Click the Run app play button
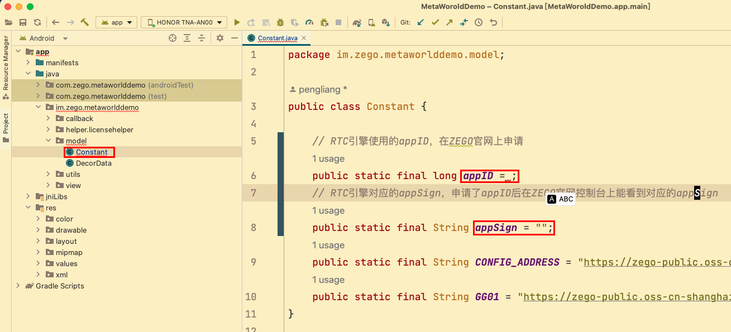The width and height of the screenshot is (731, 332). (x=237, y=22)
